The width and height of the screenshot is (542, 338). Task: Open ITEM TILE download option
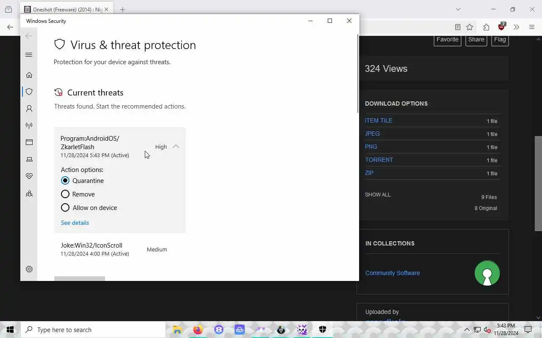point(379,120)
